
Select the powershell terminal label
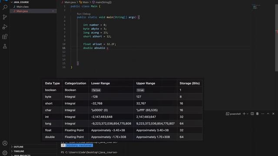pos(233,114)
